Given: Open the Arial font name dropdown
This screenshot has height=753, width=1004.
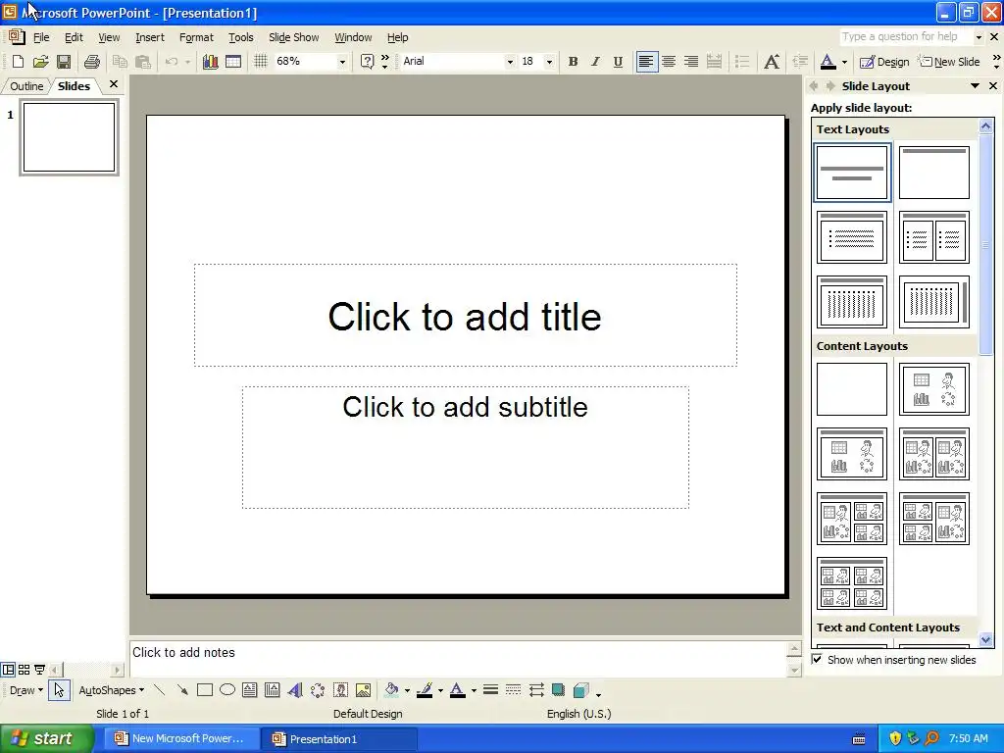Looking at the screenshot, I should coord(510,62).
